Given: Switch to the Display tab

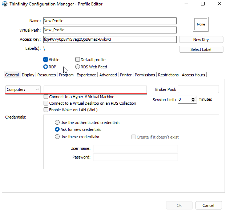Looking at the screenshot, I should click(28, 75).
